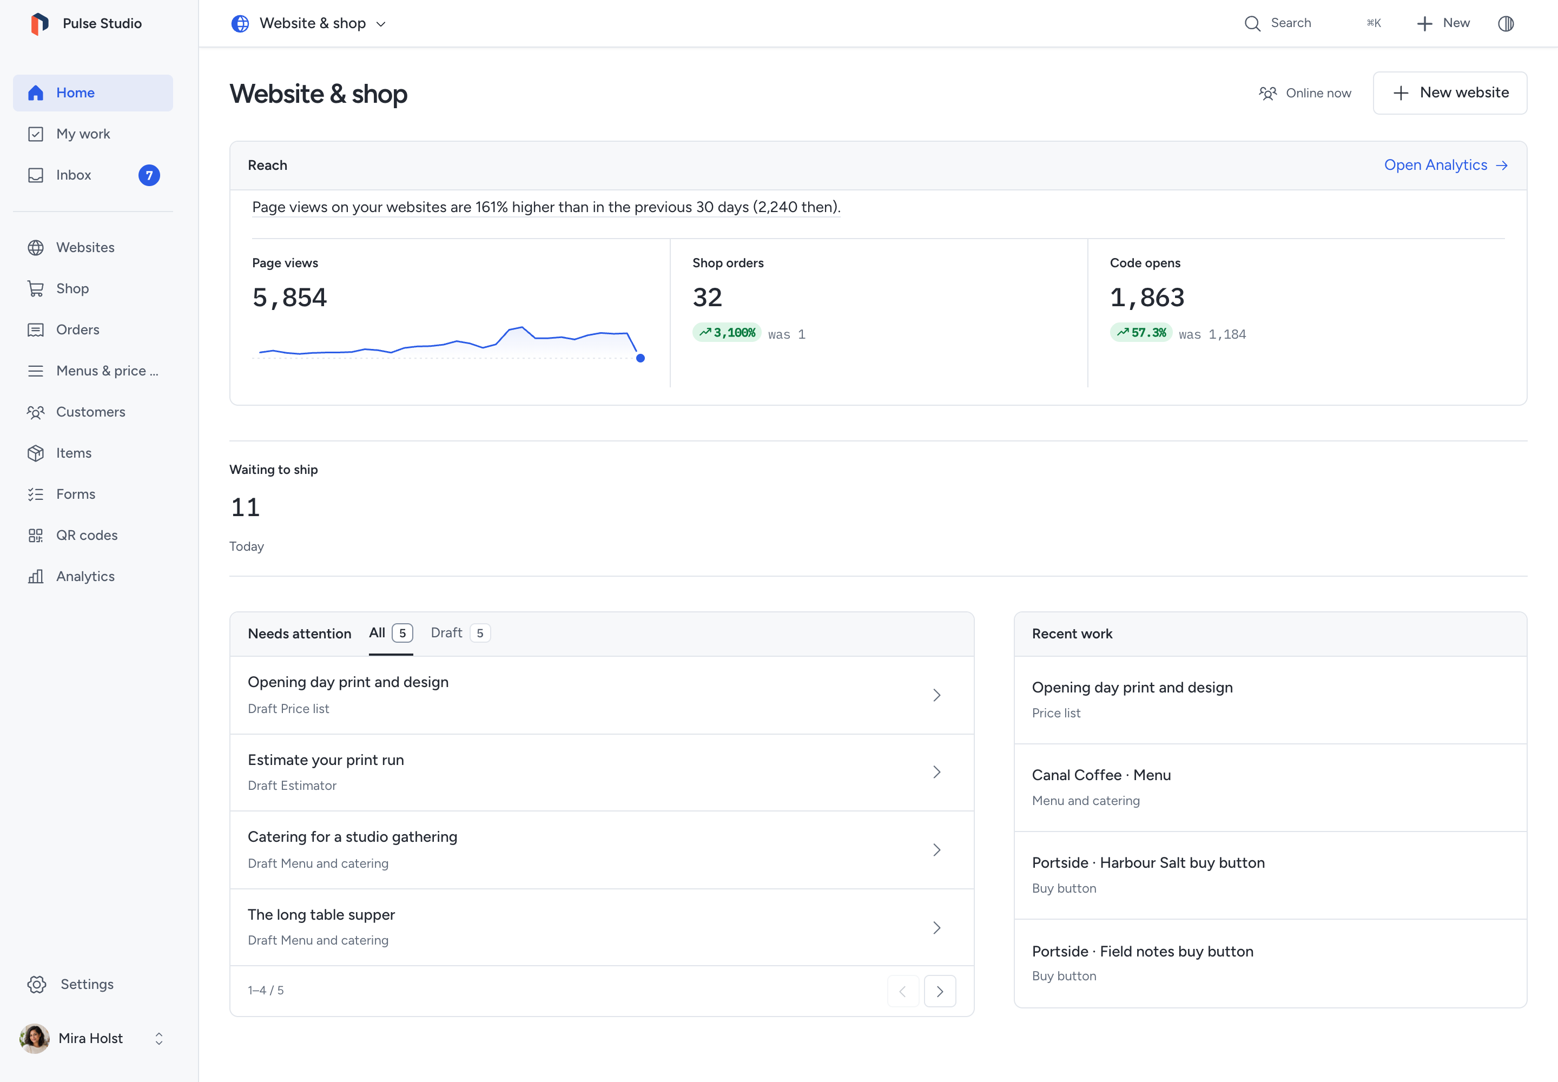Open Portside · Field notes buy button

[1270, 964]
